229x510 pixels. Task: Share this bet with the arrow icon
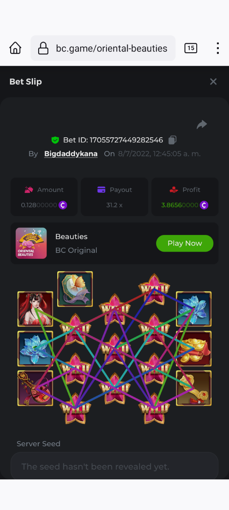tap(202, 125)
